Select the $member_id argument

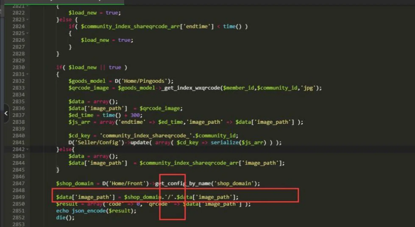point(239,88)
